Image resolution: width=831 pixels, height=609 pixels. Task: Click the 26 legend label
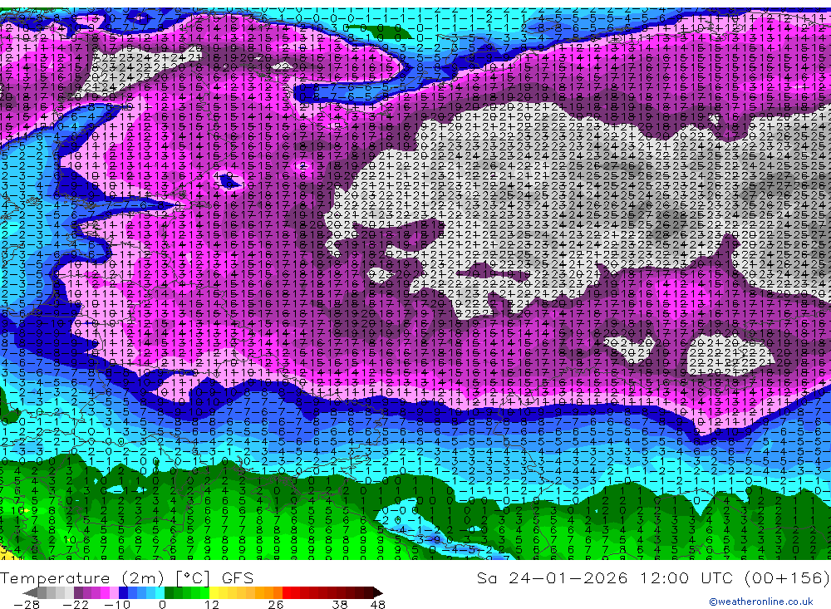point(276,605)
